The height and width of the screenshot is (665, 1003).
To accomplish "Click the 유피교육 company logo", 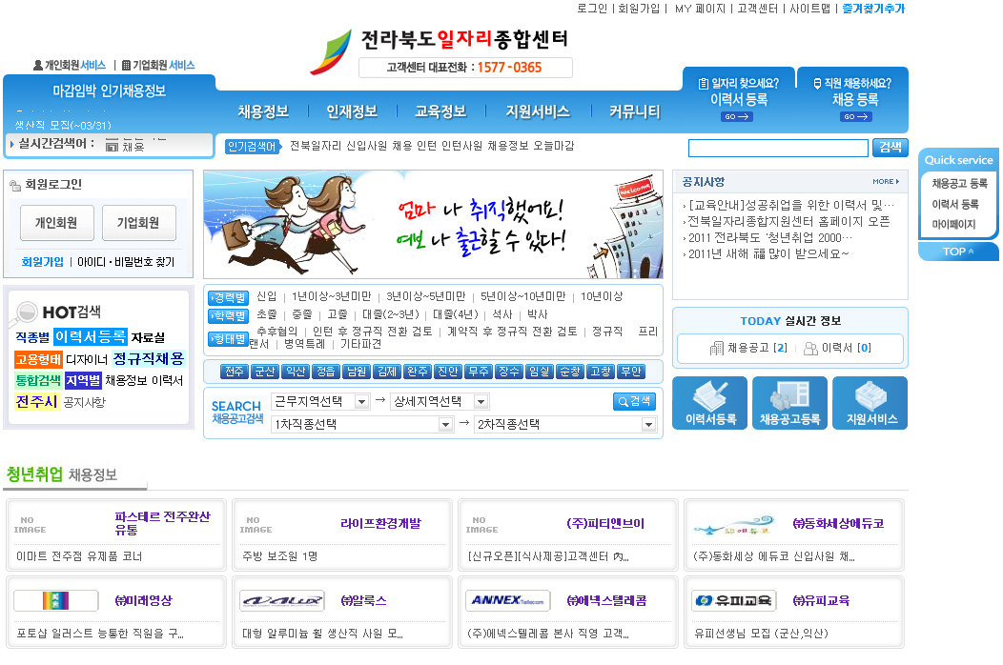I will tap(733, 601).
